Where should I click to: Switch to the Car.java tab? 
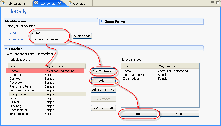[79, 4]
